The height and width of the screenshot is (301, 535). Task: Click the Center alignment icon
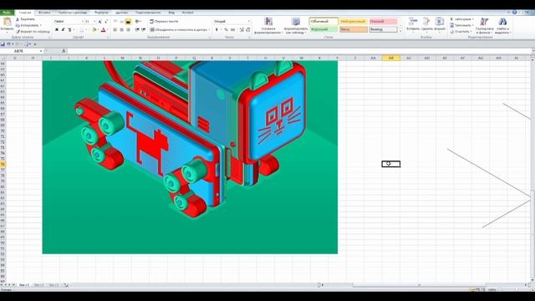coord(121,30)
